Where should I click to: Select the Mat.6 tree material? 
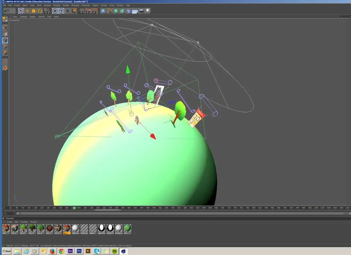coord(23,229)
